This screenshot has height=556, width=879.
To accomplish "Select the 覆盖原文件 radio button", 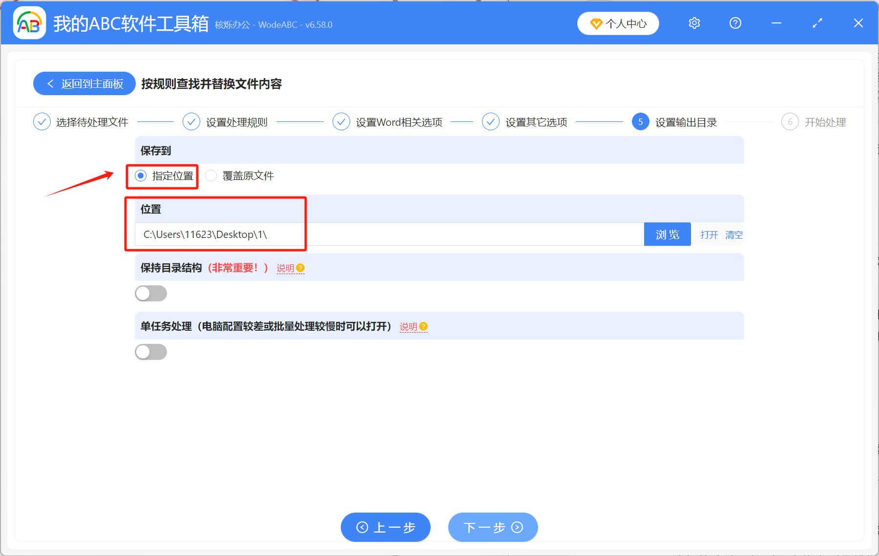I will pos(211,176).
